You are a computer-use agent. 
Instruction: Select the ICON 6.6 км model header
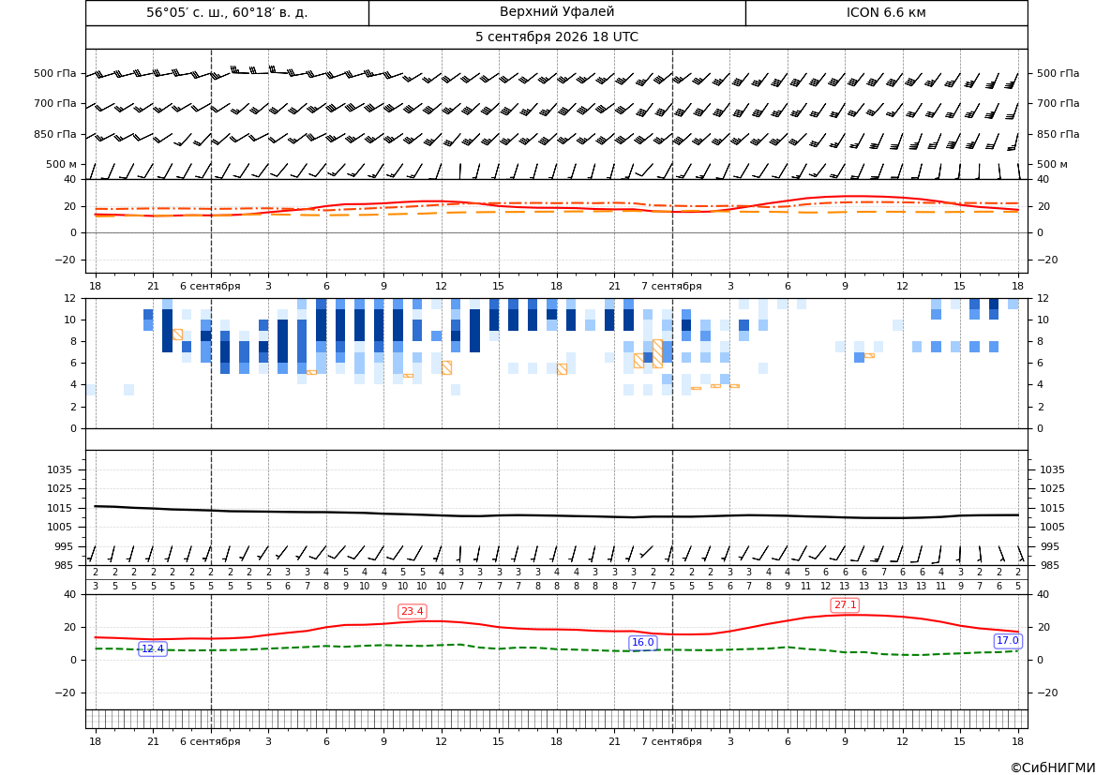(x=886, y=12)
